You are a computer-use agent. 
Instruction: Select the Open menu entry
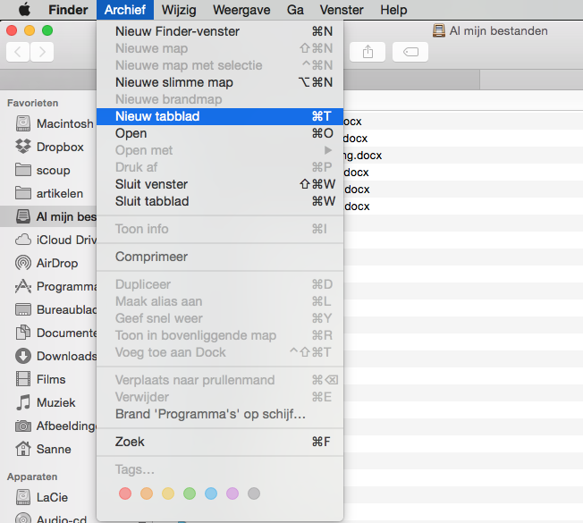[x=220, y=133]
